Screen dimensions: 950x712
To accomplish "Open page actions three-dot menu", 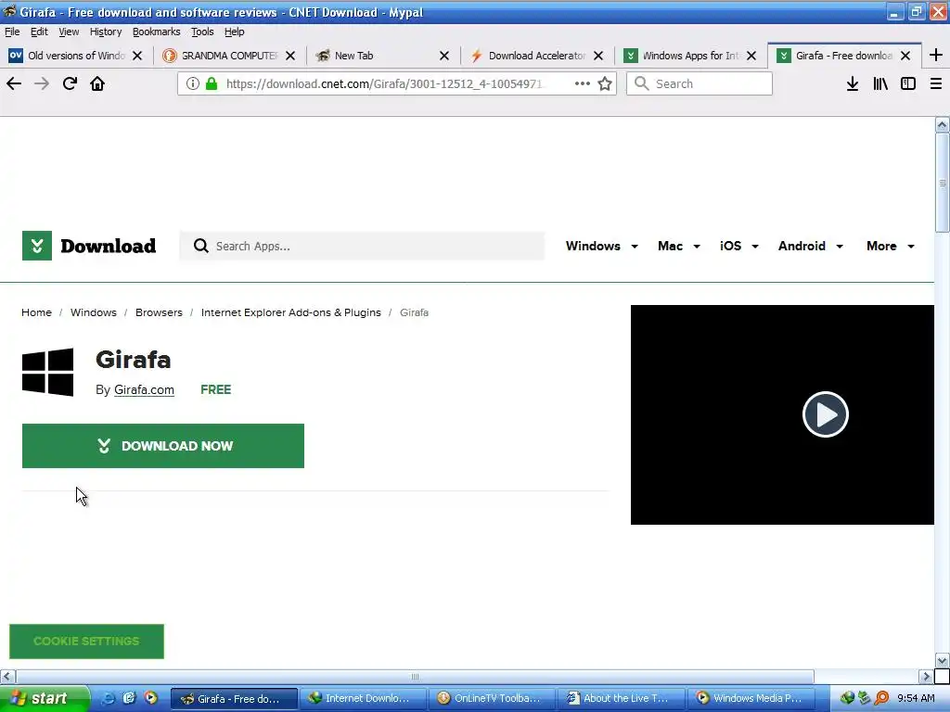I will point(583,83).
